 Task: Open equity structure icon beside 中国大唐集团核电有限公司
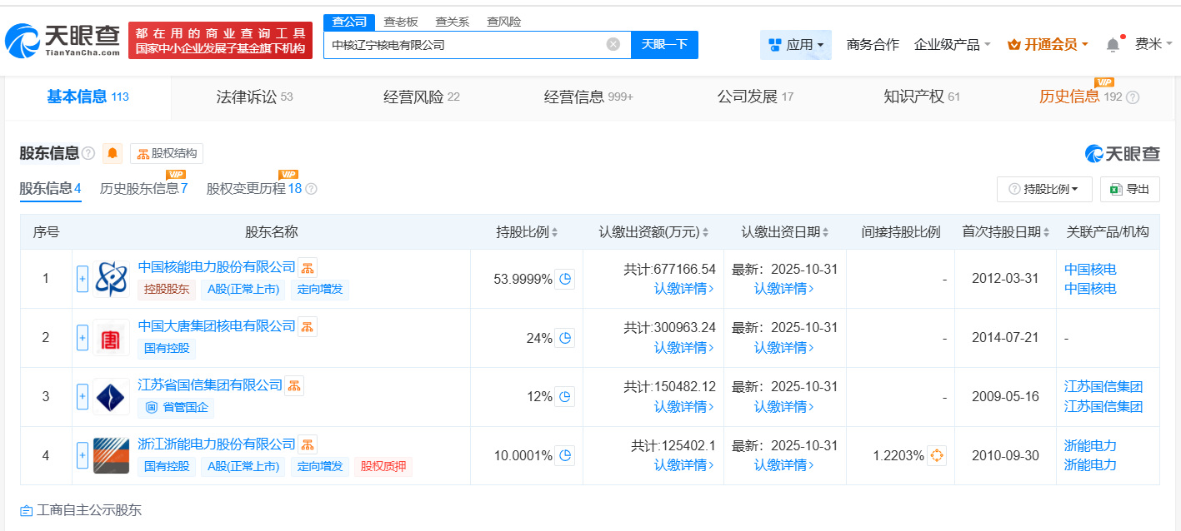click(308, 326)
